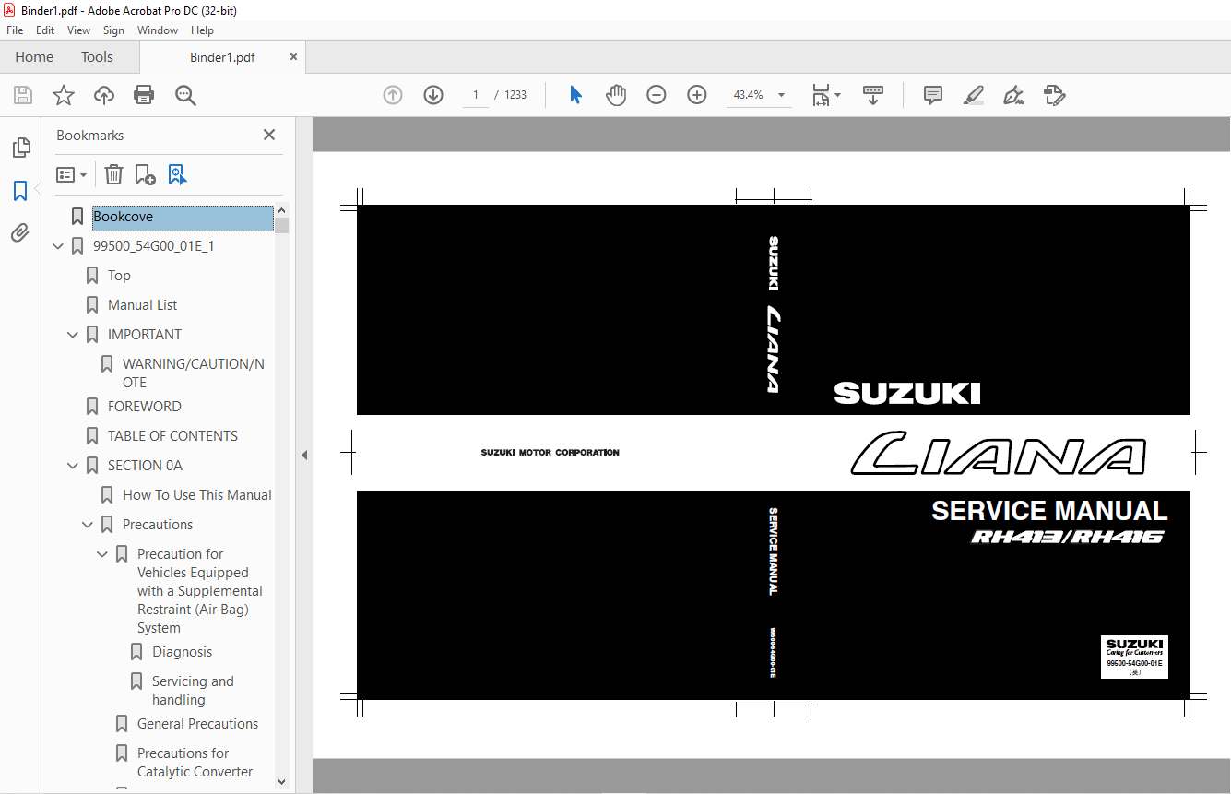Delete selected bookmark with trash icon

click(113, 174)
